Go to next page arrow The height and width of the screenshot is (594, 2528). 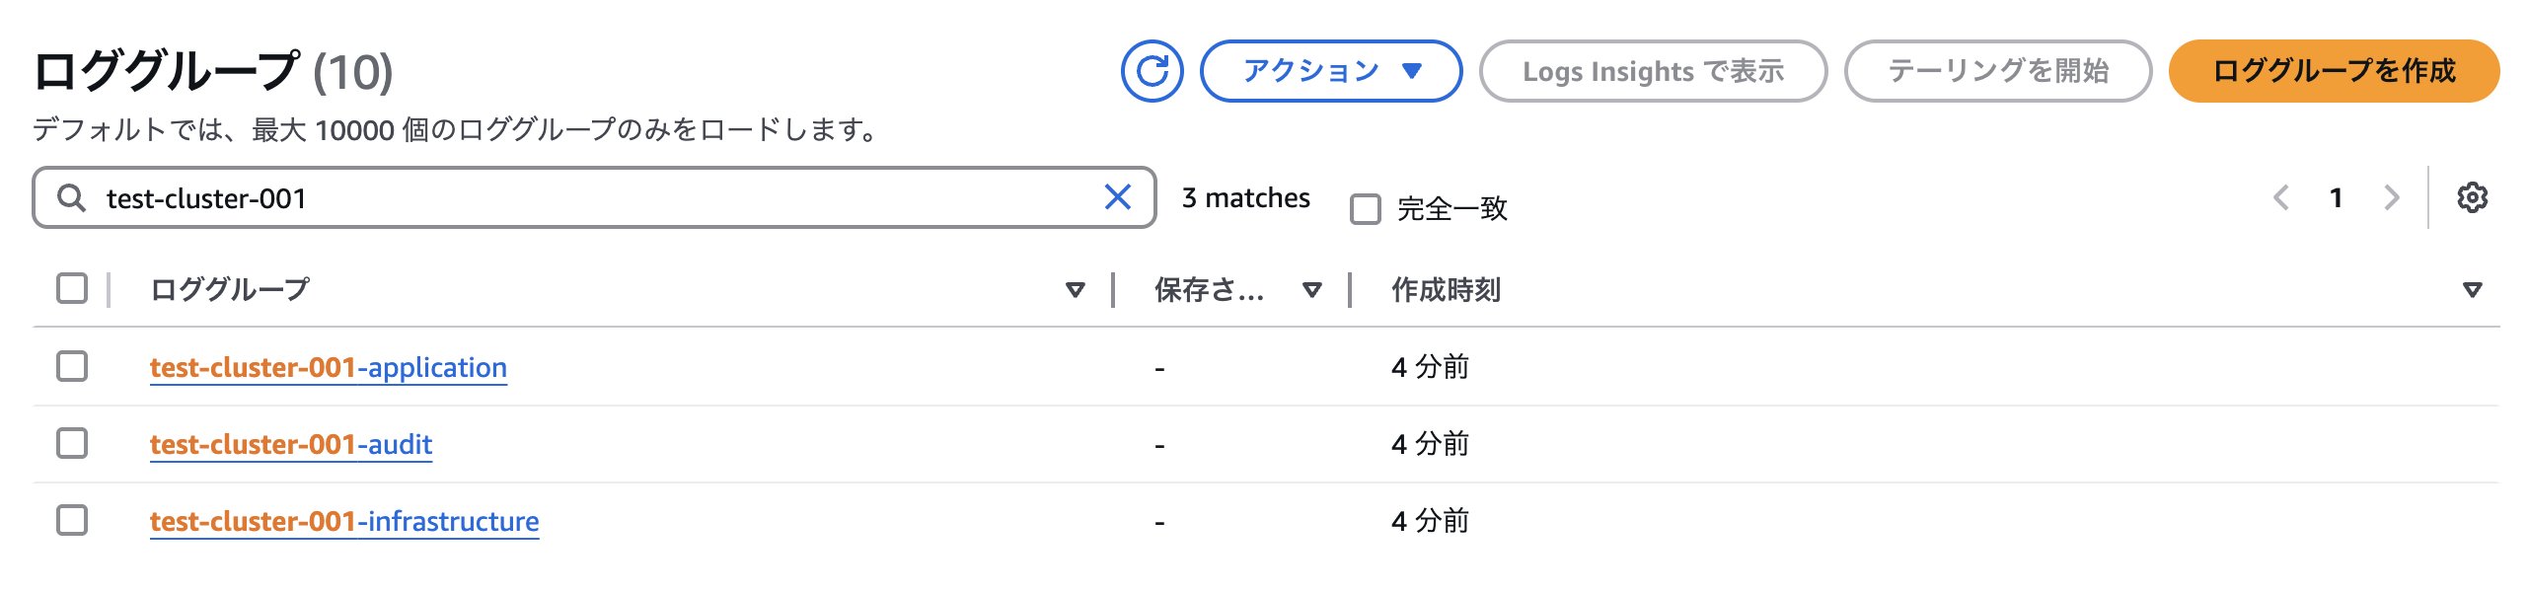pyautogui.click(x=2392, y=197)
